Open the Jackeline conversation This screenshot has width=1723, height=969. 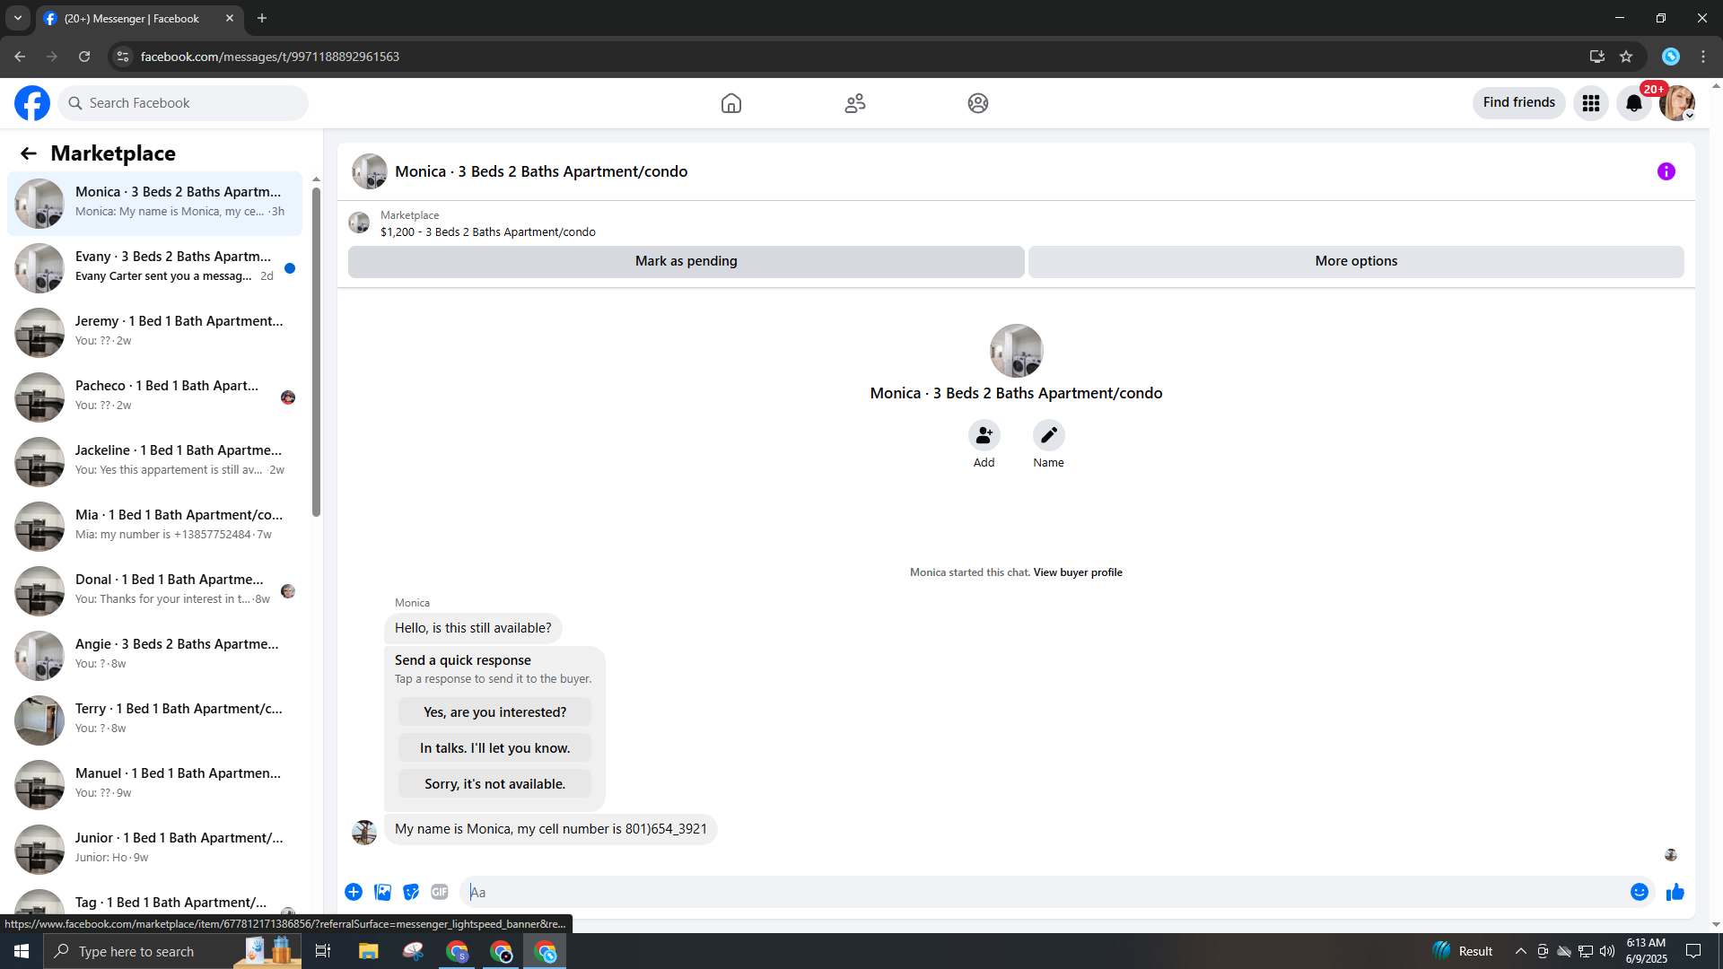[x=154, y=461]
